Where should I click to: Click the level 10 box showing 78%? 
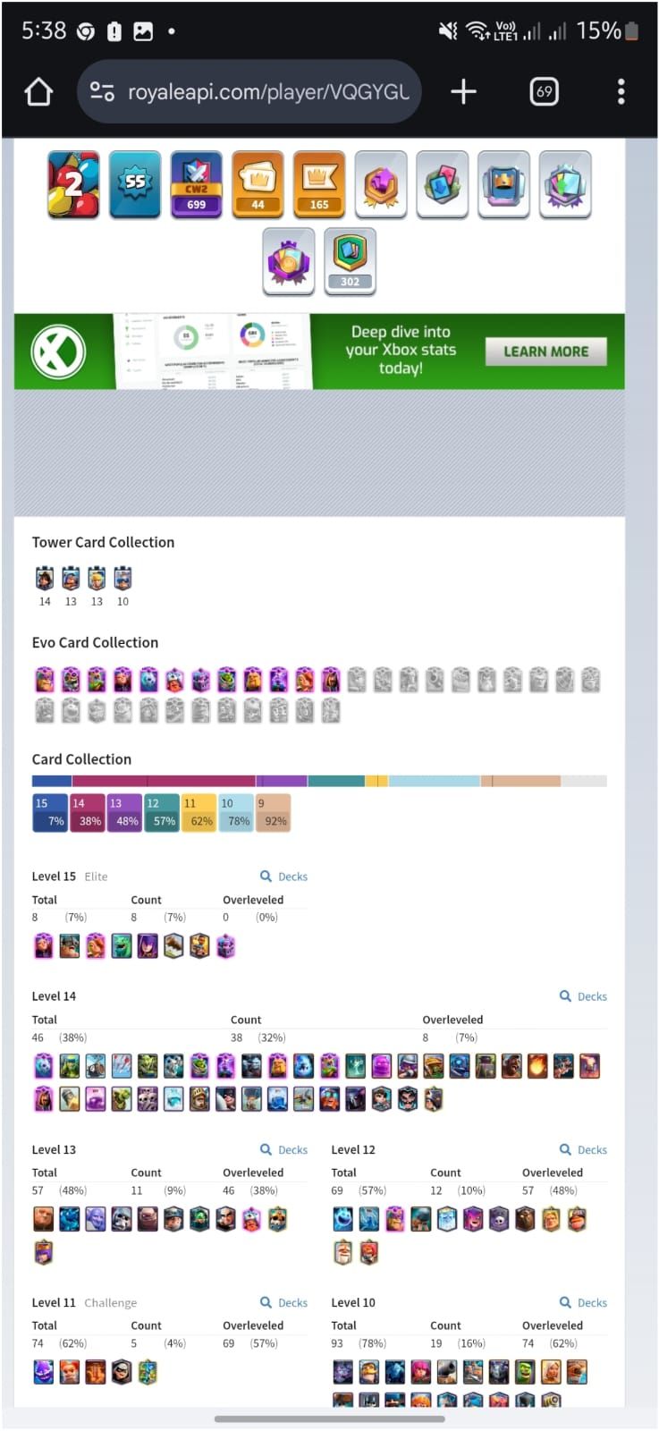(x=235, y=812)
